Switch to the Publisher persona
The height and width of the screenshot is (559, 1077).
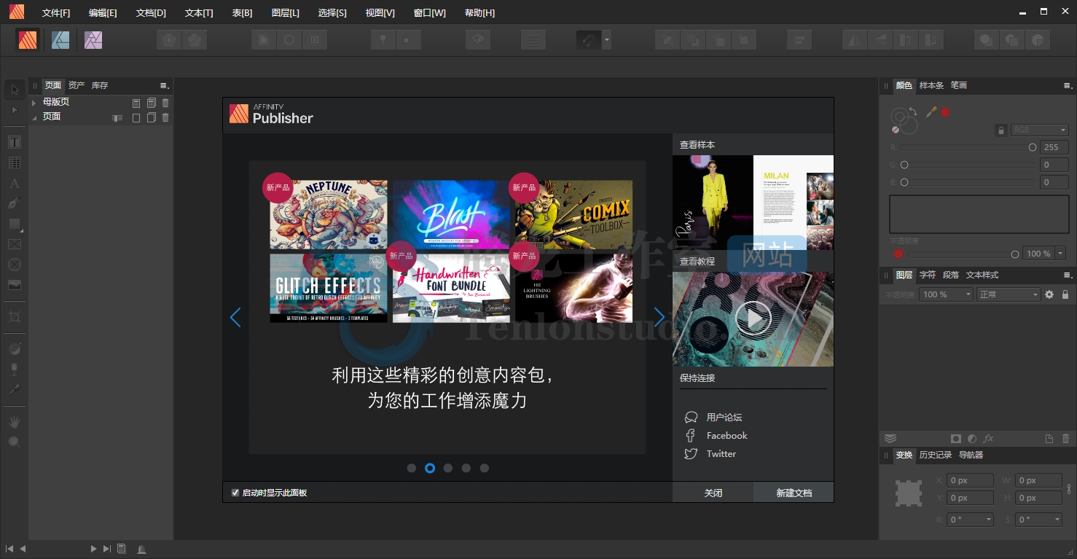point(28,40)
